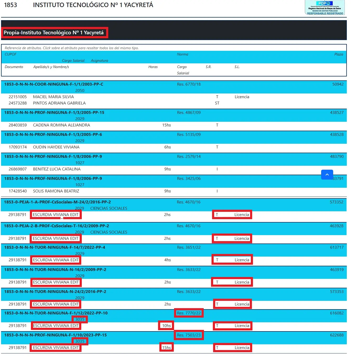Click document number 22151005
The height and width of the screenshot is (360, 351).
coord(18,97)
